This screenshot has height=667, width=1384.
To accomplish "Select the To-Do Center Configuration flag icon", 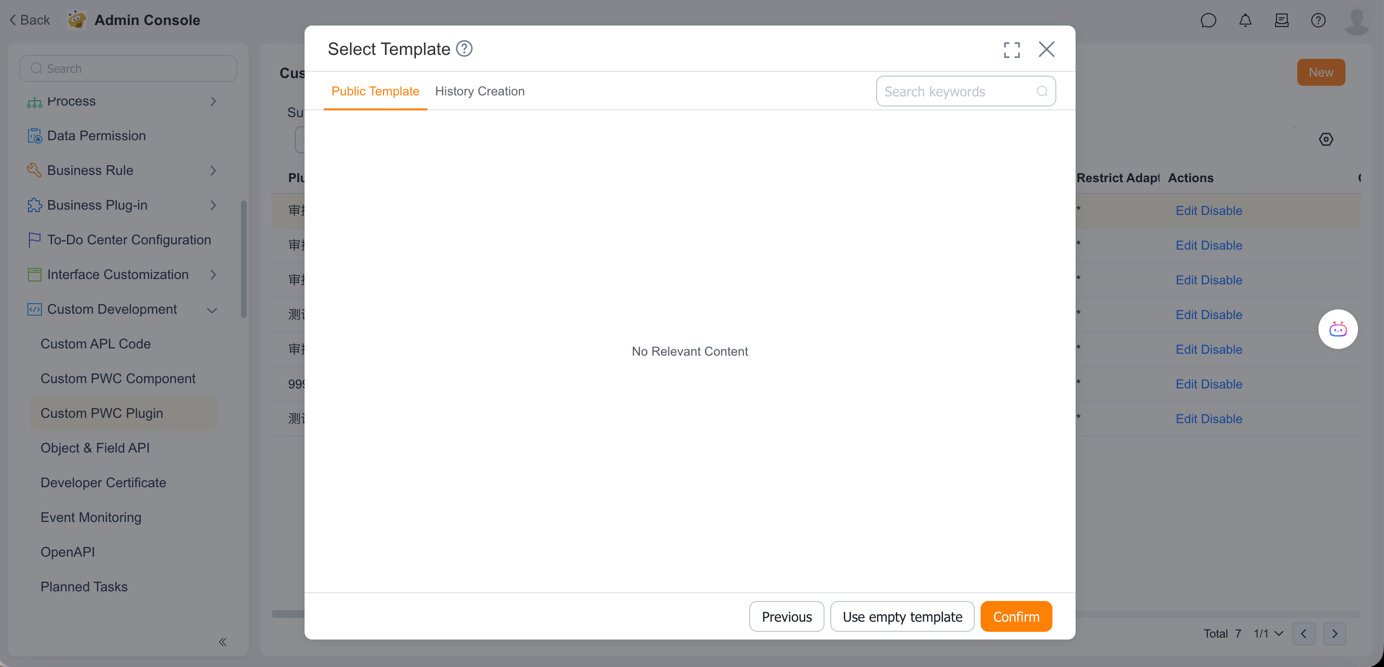I will click(x=34, y=240).
